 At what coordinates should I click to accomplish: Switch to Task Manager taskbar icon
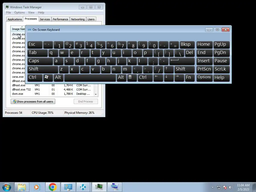point(99,187)
